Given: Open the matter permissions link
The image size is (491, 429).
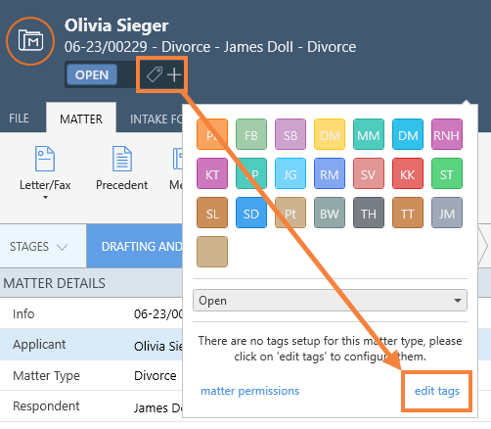Looking at the screenshot, I should click(x=249, y=391).
